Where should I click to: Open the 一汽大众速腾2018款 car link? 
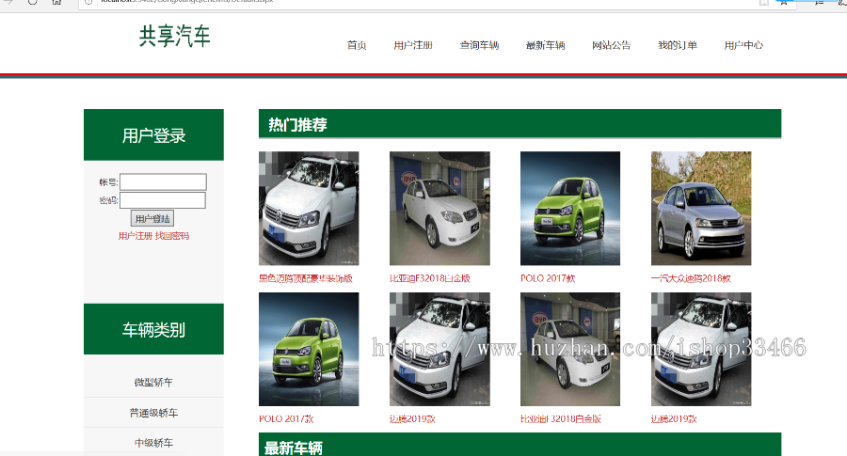pyautogui.click(x=691, y=278)
